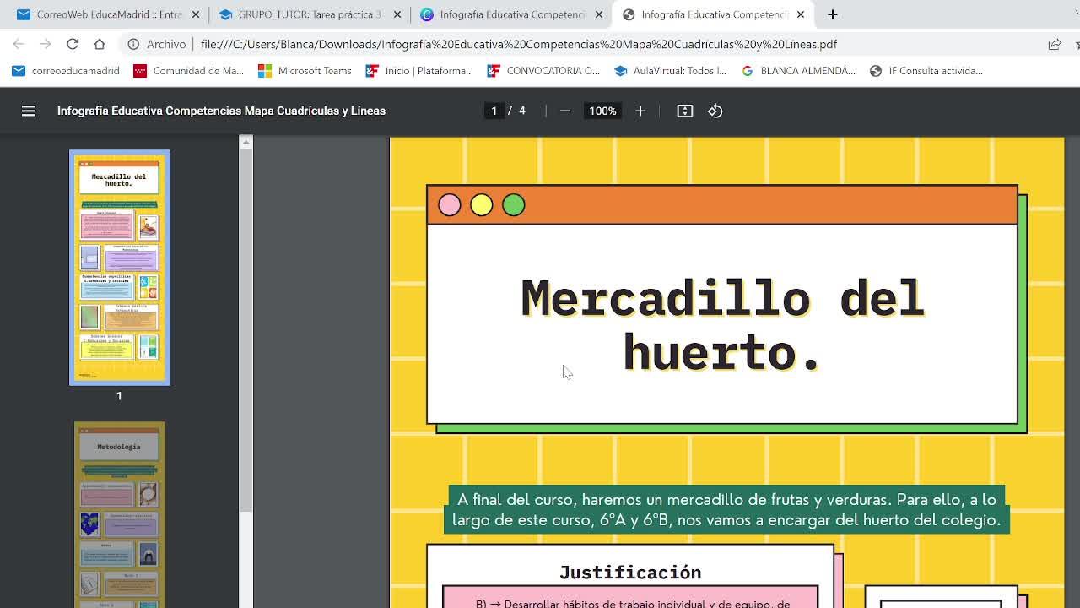Select the zoom percentage field
The width and height of the screenshot is (1080, 608).
pos(602,111)
